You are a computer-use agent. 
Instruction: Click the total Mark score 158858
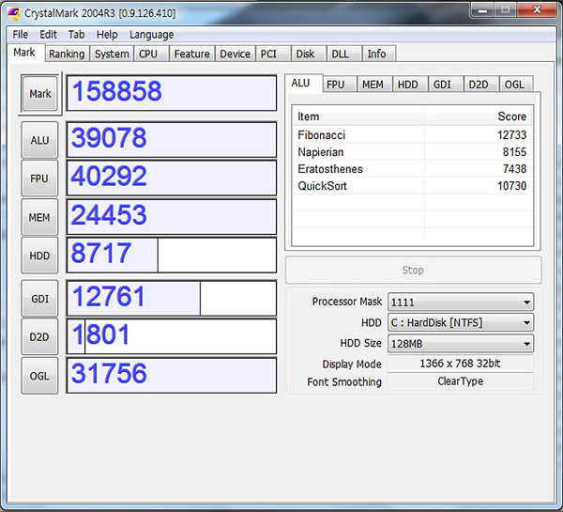[172, 93]
